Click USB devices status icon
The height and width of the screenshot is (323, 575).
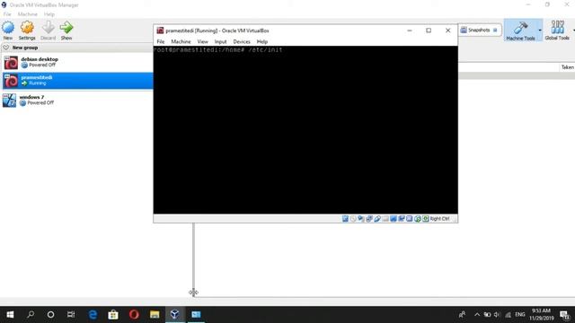(x=377, y=219)
